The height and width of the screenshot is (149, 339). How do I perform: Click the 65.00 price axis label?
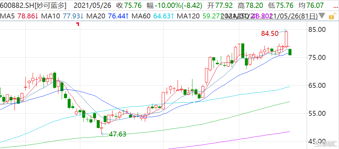317,86
